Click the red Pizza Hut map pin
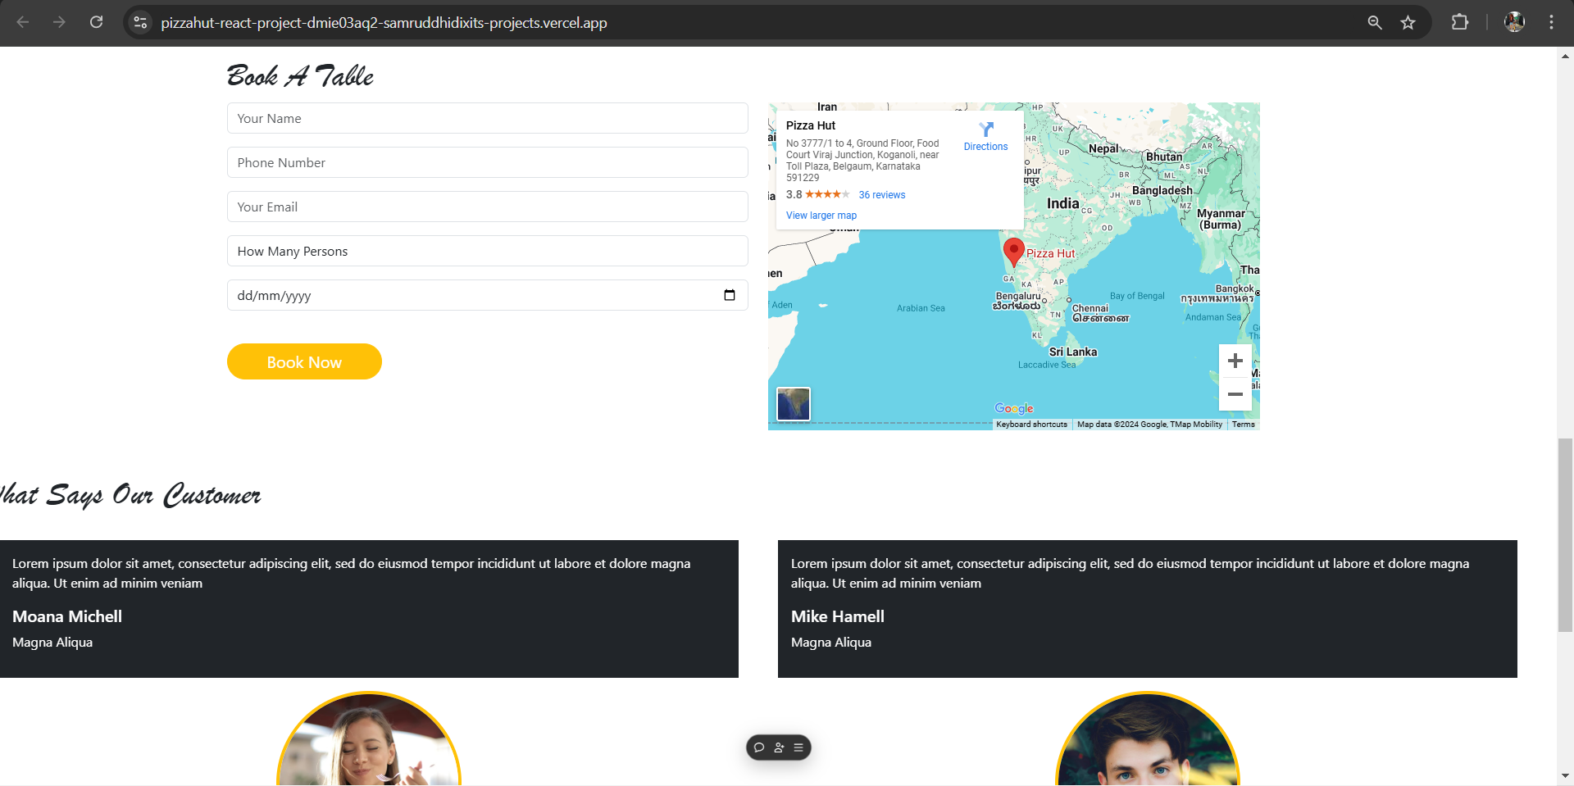This screenshot has height=786, width=1574. pyautogui.click(x=1013, y=250)
